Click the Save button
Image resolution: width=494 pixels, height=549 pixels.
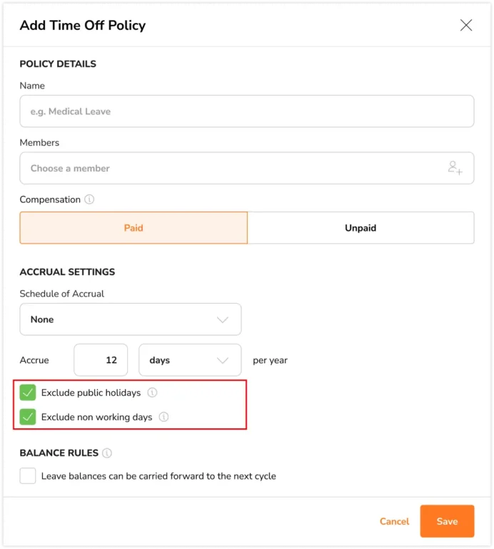[447, 521]
